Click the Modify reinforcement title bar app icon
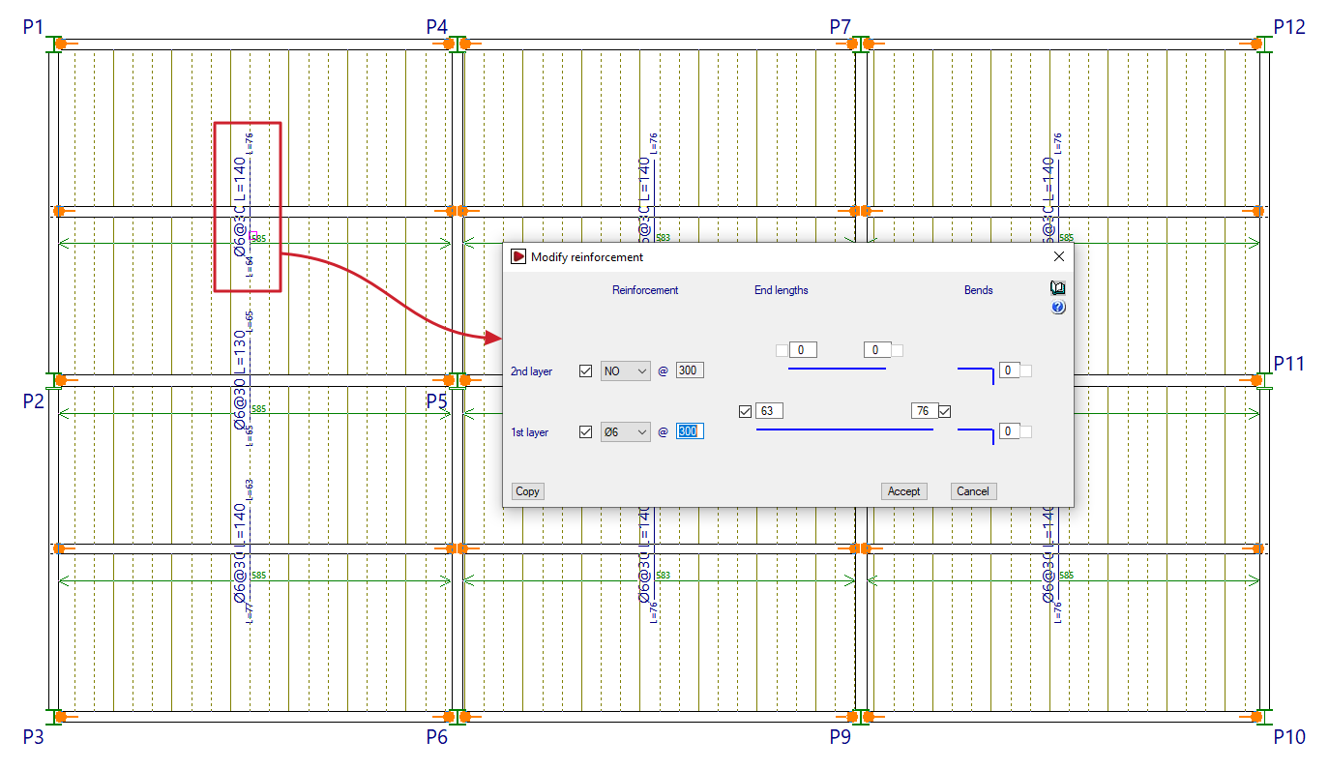The height and width of the screenshot is (770, 1329). pos(518,256)
